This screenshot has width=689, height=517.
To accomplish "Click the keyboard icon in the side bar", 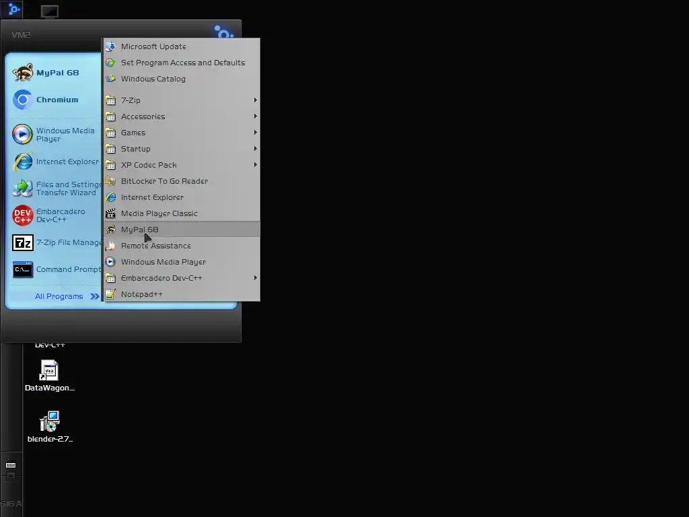I will tap(11, 465).
